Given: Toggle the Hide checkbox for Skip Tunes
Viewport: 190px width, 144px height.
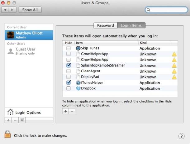Looking at the screenshot, I should tap(69, 48).
